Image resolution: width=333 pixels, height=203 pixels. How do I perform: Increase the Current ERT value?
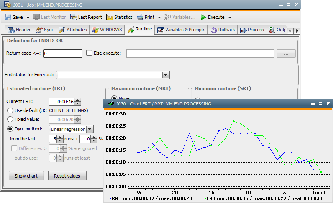(78, 100)
